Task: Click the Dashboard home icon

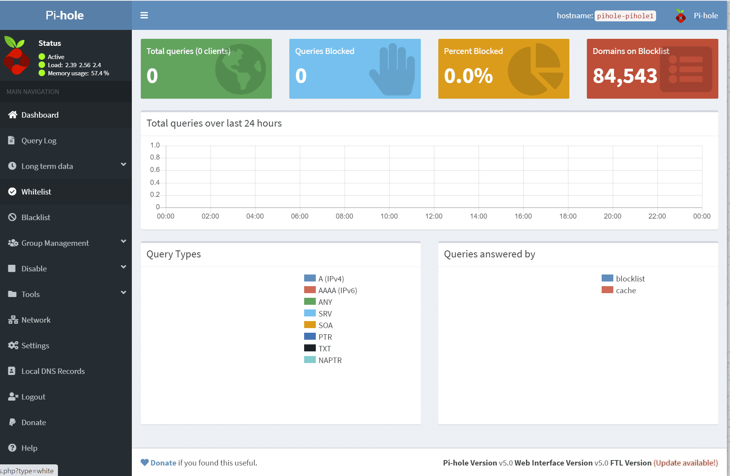Action: (12, 115)
